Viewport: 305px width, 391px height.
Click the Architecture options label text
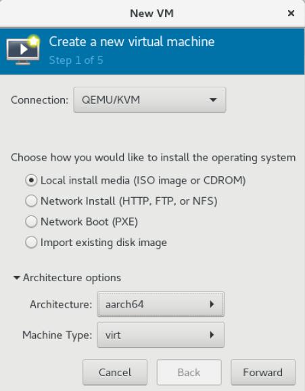click(72, 278)
